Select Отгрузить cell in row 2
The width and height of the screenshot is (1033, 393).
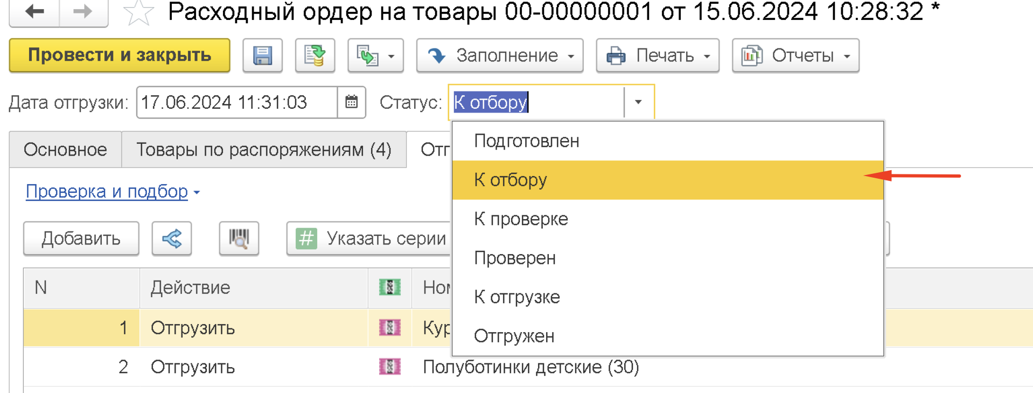coord(254,367)
